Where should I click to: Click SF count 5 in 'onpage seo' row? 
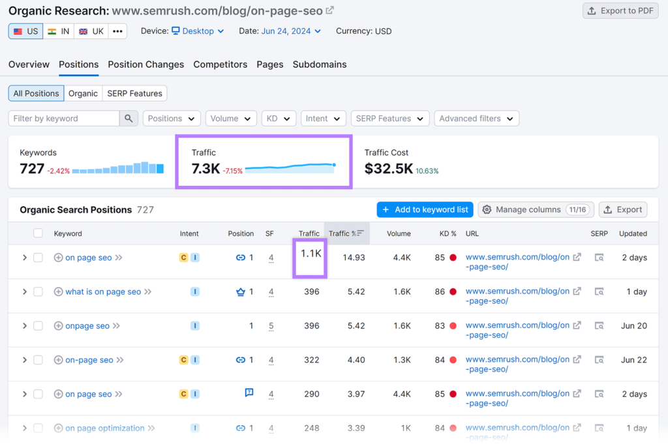271,326
